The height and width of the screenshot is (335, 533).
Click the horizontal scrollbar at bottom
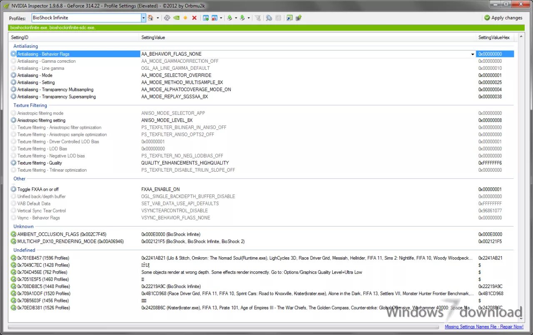(x=223, y=327)
